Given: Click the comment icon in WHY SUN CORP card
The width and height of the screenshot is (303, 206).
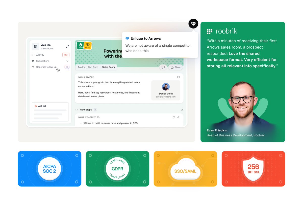Looking at the screenshot, I should click(179, 77).
